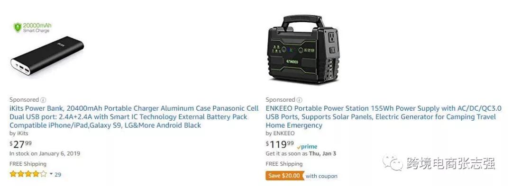Click the $119.99 price of ENKEEO item

(280, 144)
